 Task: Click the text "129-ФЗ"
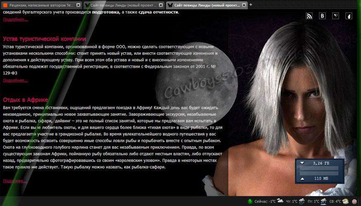pos(10,73)
